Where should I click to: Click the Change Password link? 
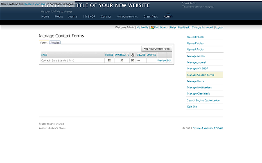[202, 27]
